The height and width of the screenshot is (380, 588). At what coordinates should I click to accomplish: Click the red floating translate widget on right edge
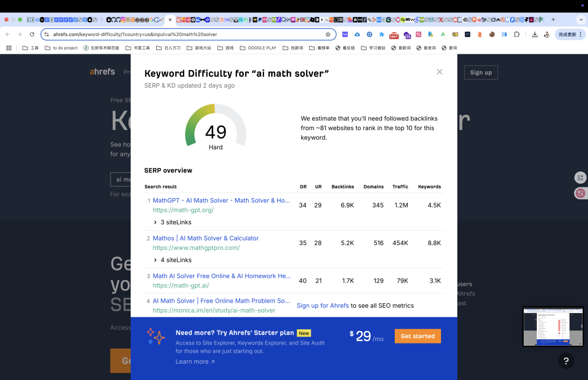click(580, 193)
